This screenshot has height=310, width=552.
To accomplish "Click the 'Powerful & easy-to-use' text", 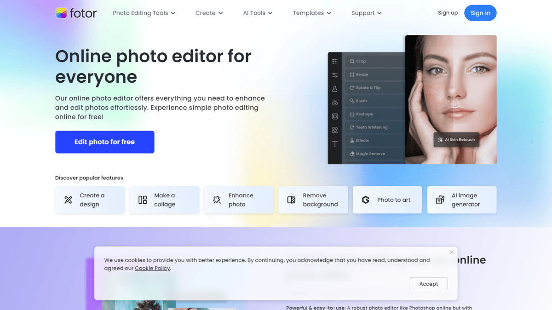I will (x=315, y=308).
